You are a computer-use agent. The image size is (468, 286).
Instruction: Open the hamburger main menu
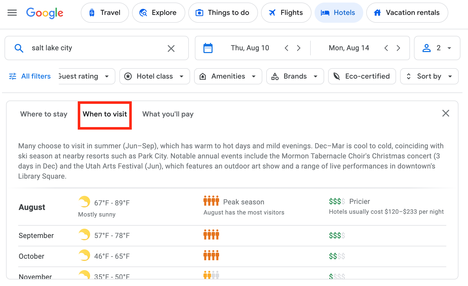(12, 13)
